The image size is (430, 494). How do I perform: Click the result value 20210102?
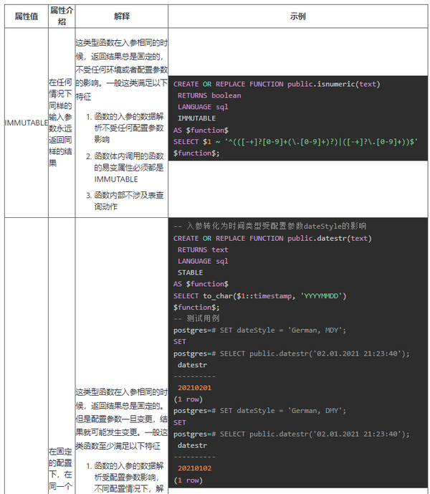click(x=194, y=468)
